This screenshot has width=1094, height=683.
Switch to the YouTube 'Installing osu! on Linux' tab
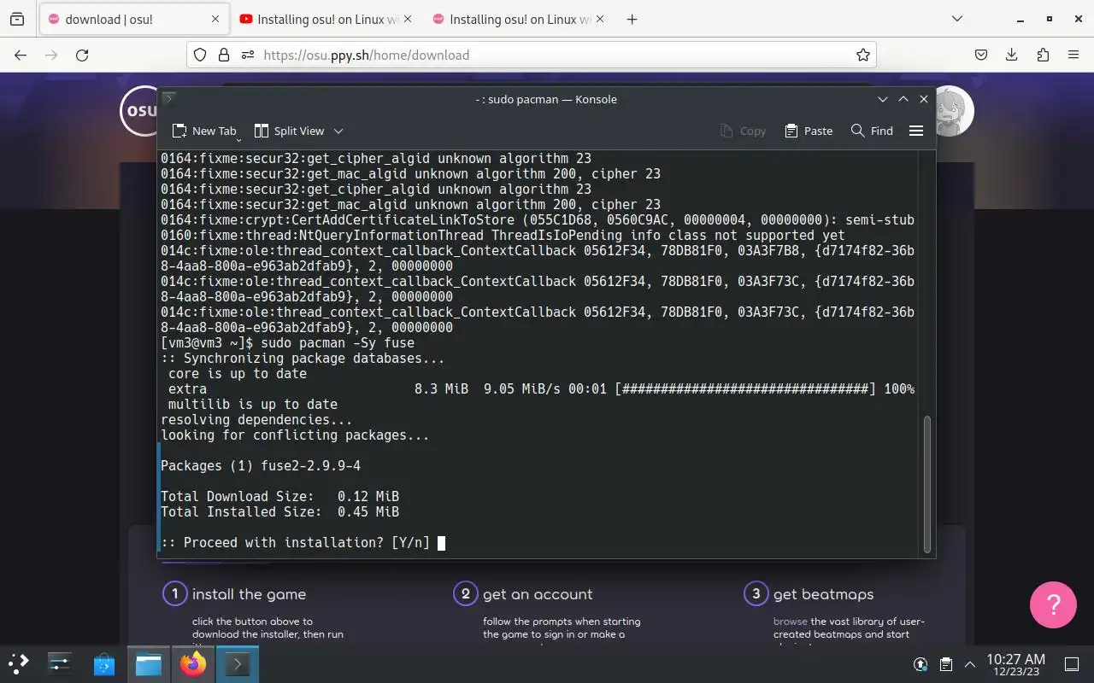coord(325,20)
